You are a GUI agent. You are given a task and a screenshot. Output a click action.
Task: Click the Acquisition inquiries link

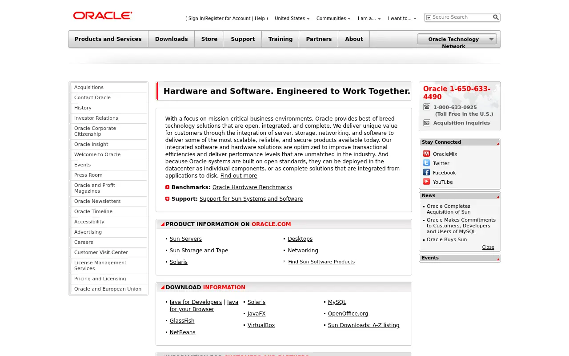pyautogui.click(x=461, y=123)
